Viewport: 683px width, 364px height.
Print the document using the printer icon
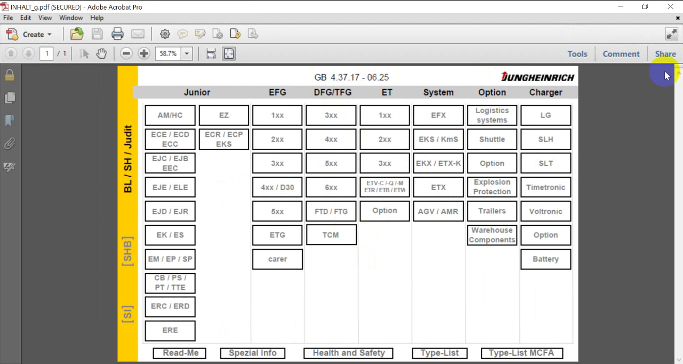(x=117, y=34)
